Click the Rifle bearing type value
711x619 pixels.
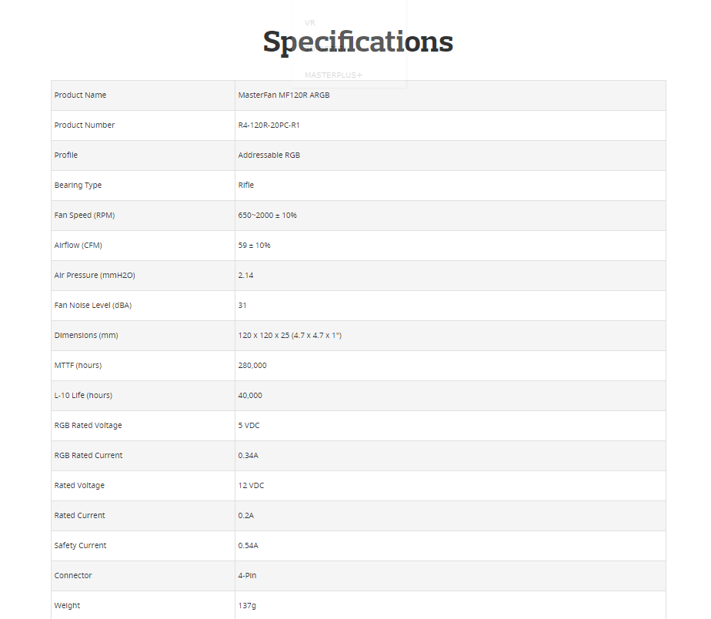245,185
